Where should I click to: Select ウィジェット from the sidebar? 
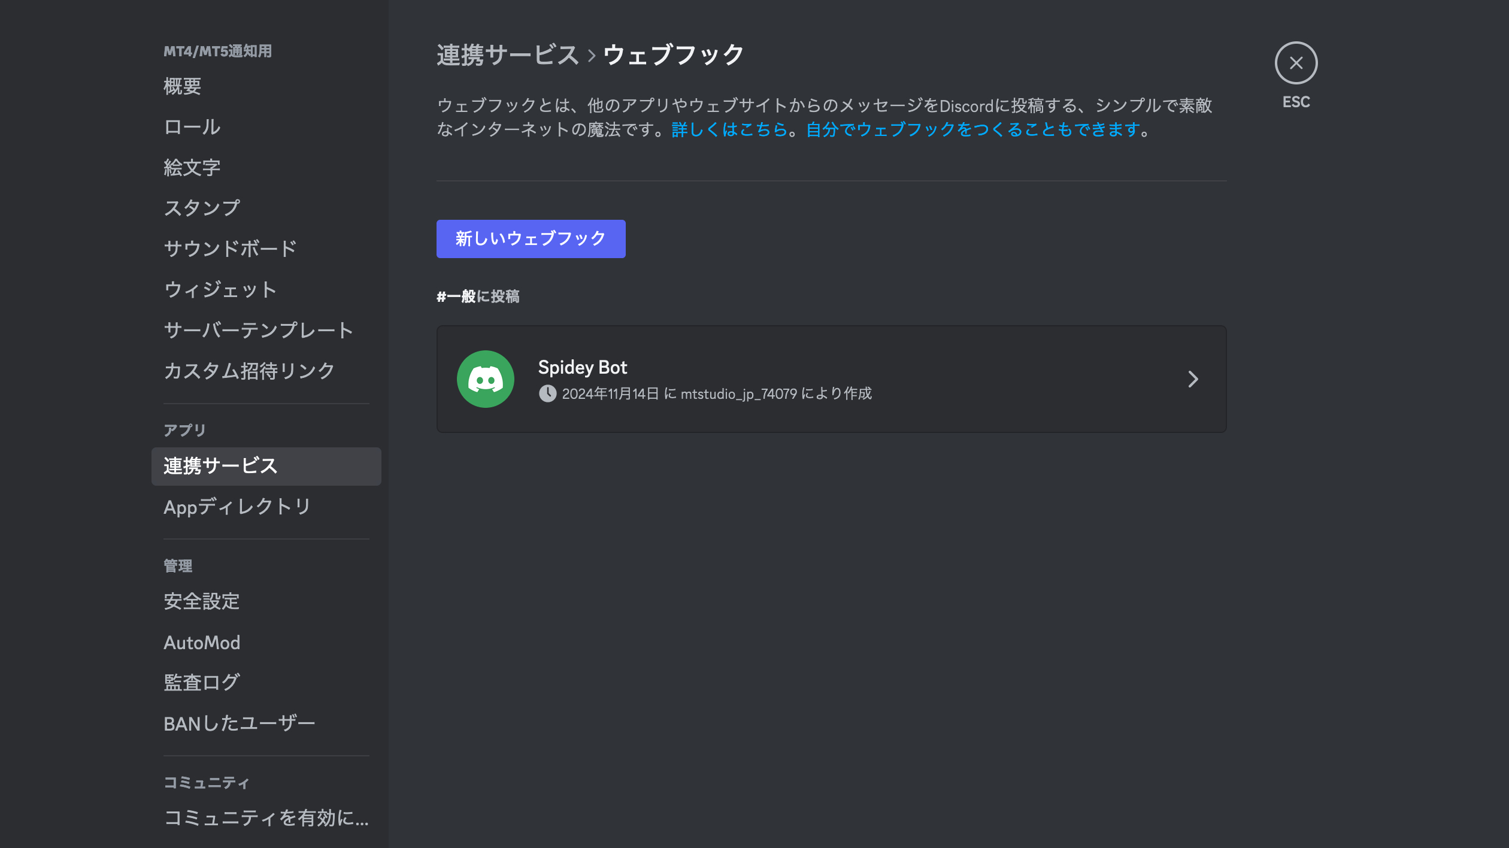coord(220,289)
